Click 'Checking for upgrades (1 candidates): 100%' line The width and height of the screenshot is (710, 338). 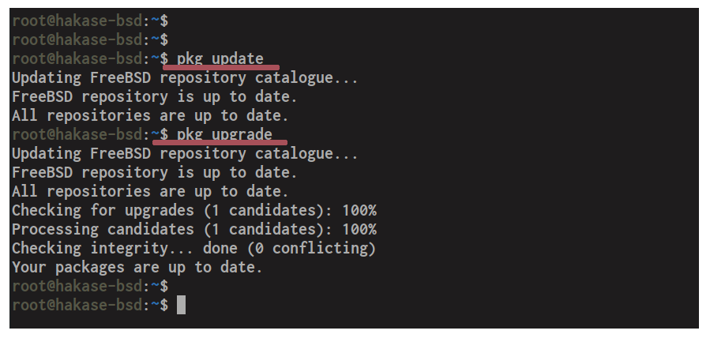click(193, 210)
